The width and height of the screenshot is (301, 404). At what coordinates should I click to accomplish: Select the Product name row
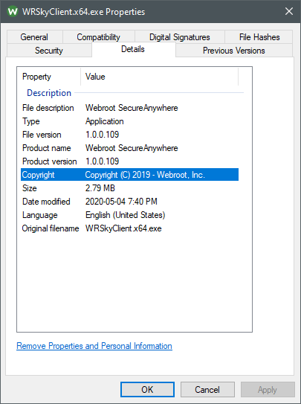click(129, 148)
